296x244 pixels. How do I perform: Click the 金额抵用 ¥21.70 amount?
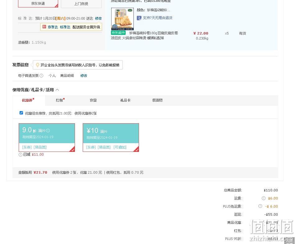40,172
